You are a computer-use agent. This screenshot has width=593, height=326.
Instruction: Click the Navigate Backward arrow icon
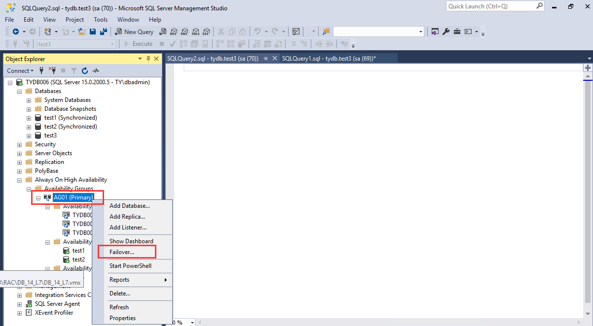tap(15, 32)
